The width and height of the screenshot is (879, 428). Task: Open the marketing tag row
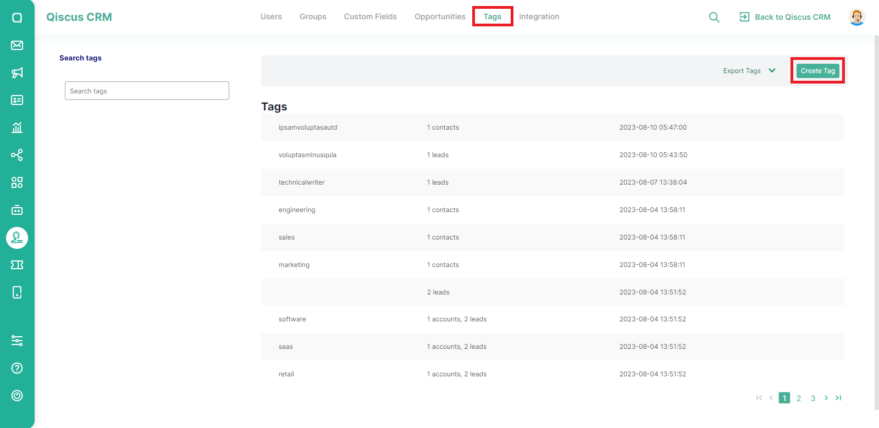pos(552,265)
